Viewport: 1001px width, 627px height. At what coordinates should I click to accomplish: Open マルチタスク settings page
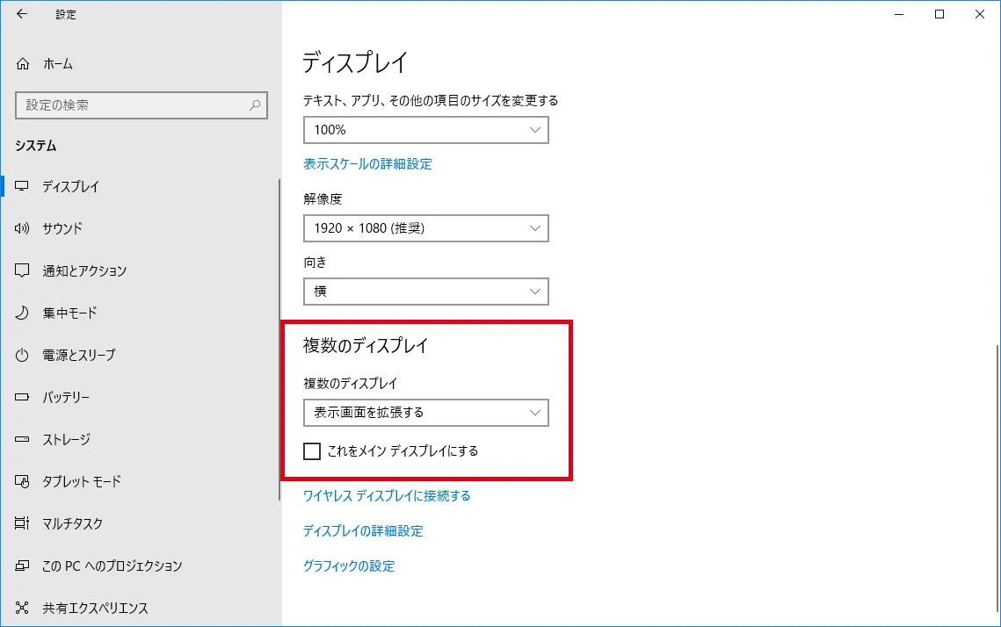72,523
